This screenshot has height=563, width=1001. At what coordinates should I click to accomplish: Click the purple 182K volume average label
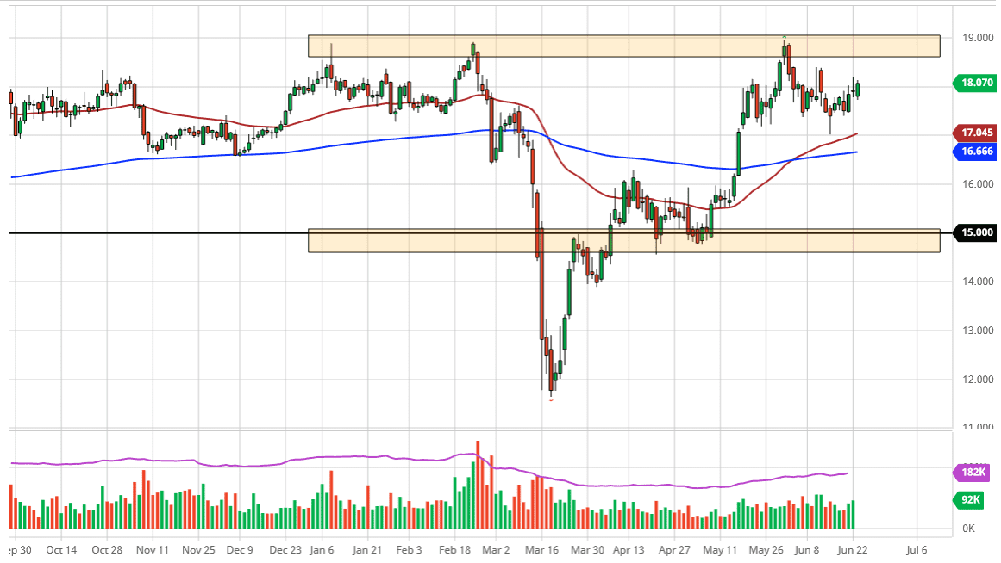974,473
